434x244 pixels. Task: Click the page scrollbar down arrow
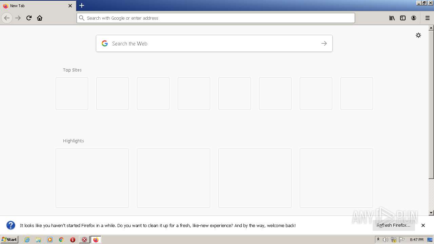(x=431, y=213)
